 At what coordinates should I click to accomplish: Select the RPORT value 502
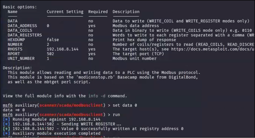click(50, 54)
